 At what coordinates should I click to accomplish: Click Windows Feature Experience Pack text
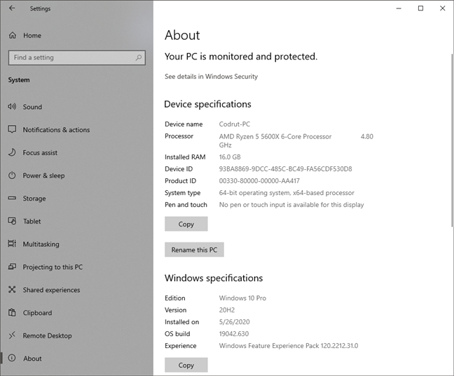[x=289, y=346]
